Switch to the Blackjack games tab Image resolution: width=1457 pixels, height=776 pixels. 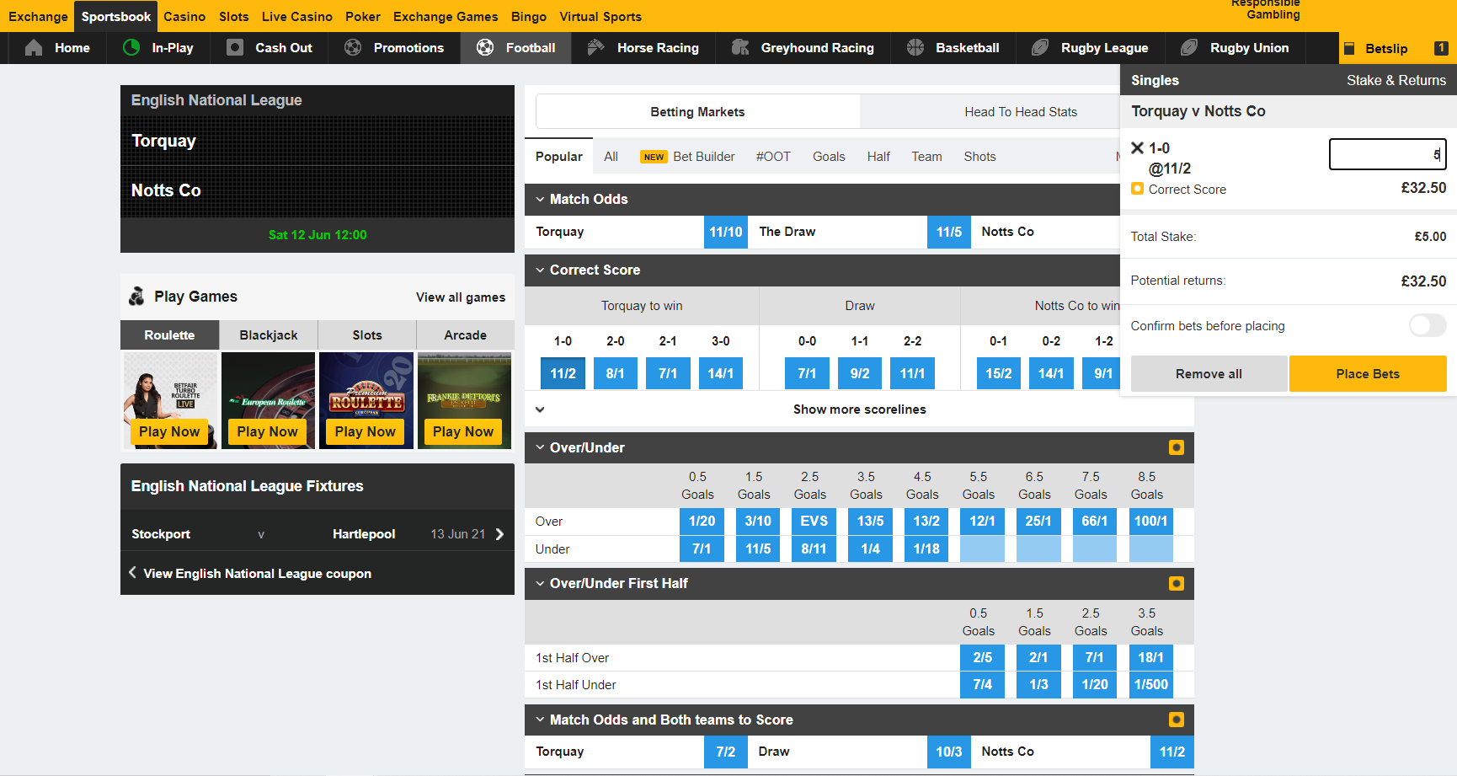(x=267, y=334)
